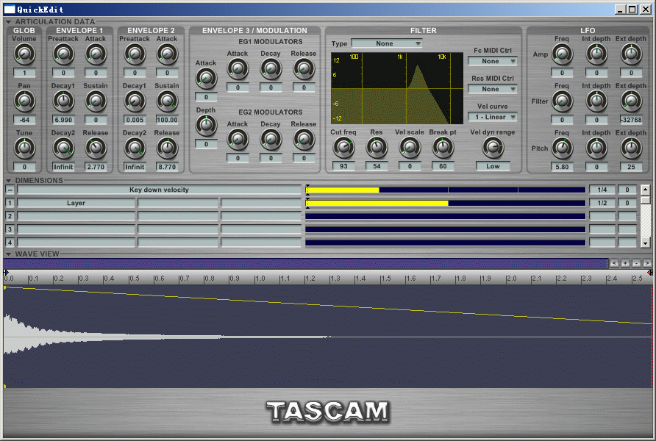Screen dimensions: 656x441
Task: Click the Filter Cut freq knob
Action: (343, 148)
